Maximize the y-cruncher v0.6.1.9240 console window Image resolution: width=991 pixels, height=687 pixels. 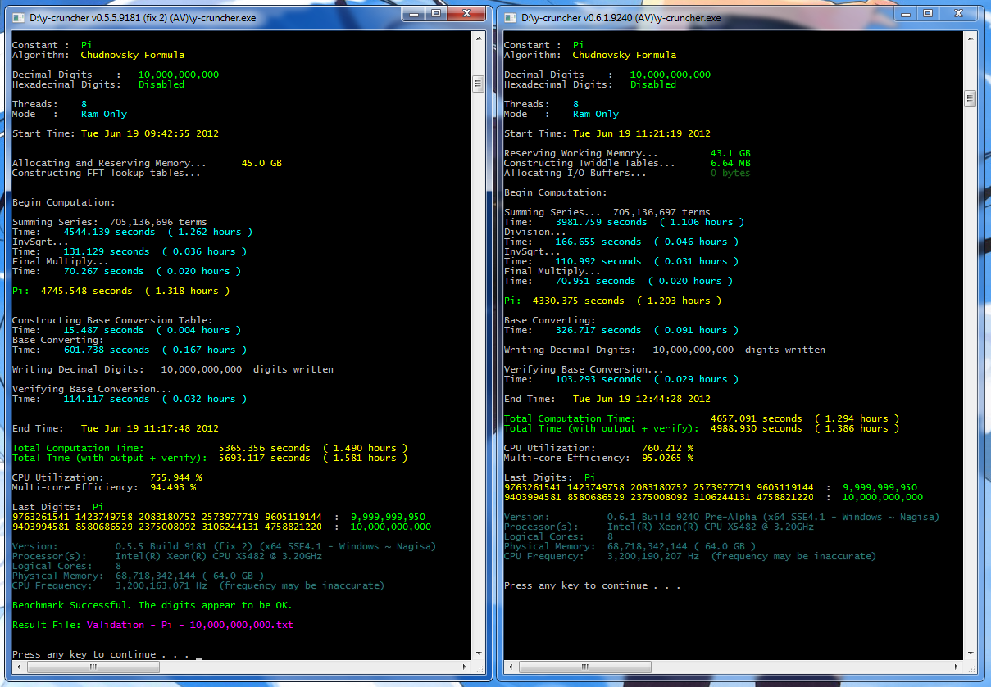click(928, 13)
